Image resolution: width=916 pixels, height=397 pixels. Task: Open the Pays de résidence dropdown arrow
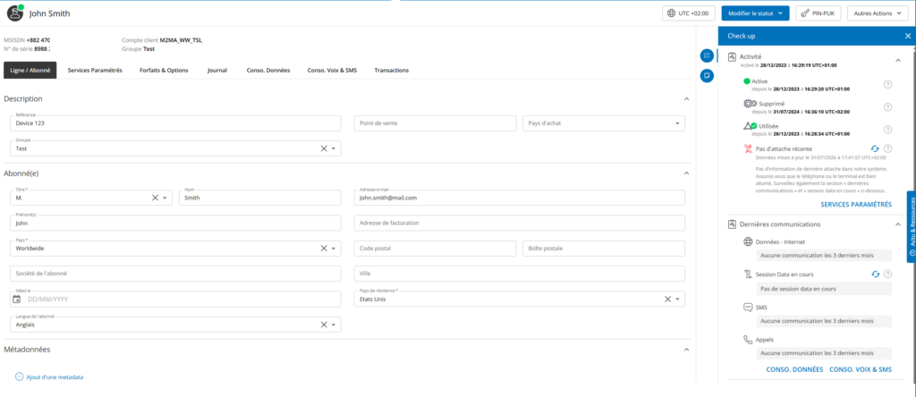click(678, 299)
